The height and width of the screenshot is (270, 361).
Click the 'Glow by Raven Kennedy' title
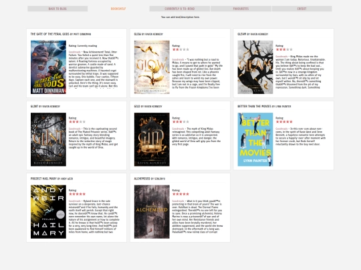tap(148, 34)
